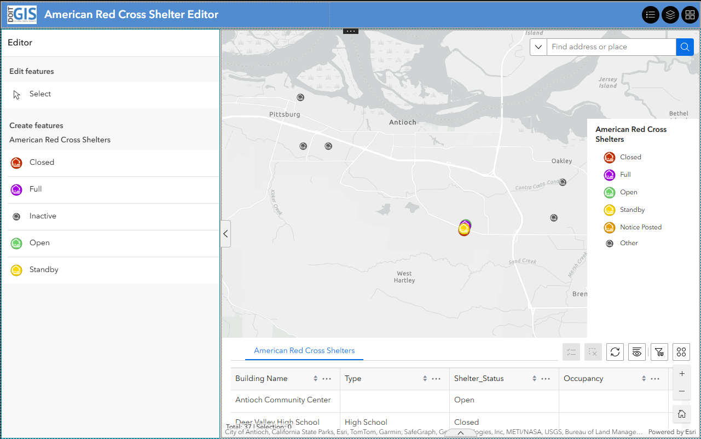Toggle show selected records in table

tap(571, 352)
